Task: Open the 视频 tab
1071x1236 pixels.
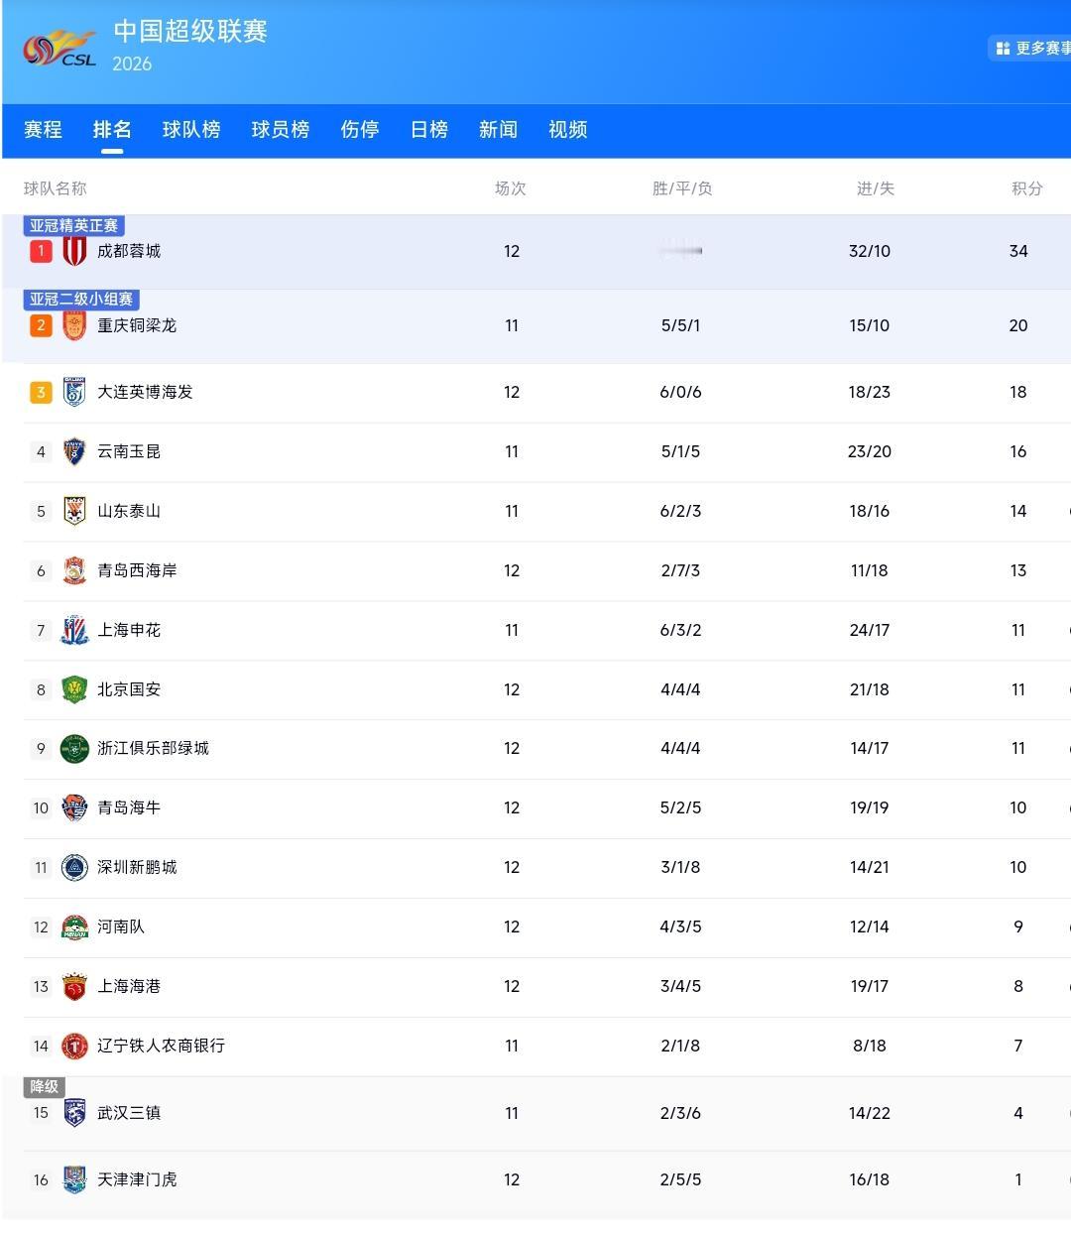Action: click(x=568, y=129)
